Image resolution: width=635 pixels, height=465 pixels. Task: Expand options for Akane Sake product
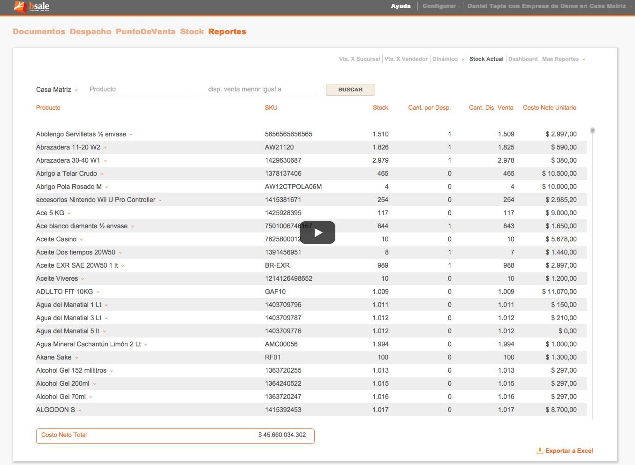[x=77, y=358]
